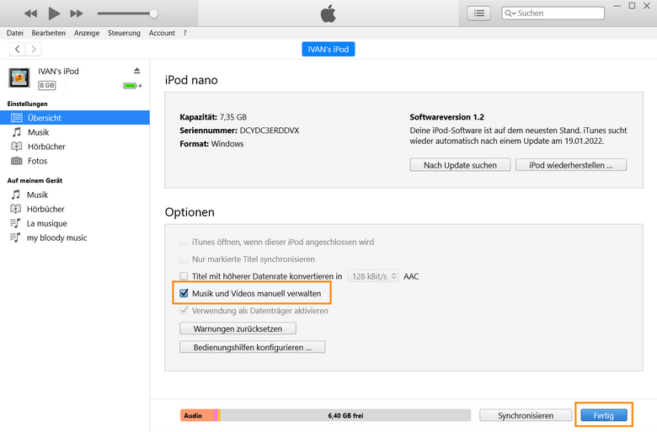Click the 8 GB capacity badge
This screenshot has height=432, width=657.
(x=47, y=86)
